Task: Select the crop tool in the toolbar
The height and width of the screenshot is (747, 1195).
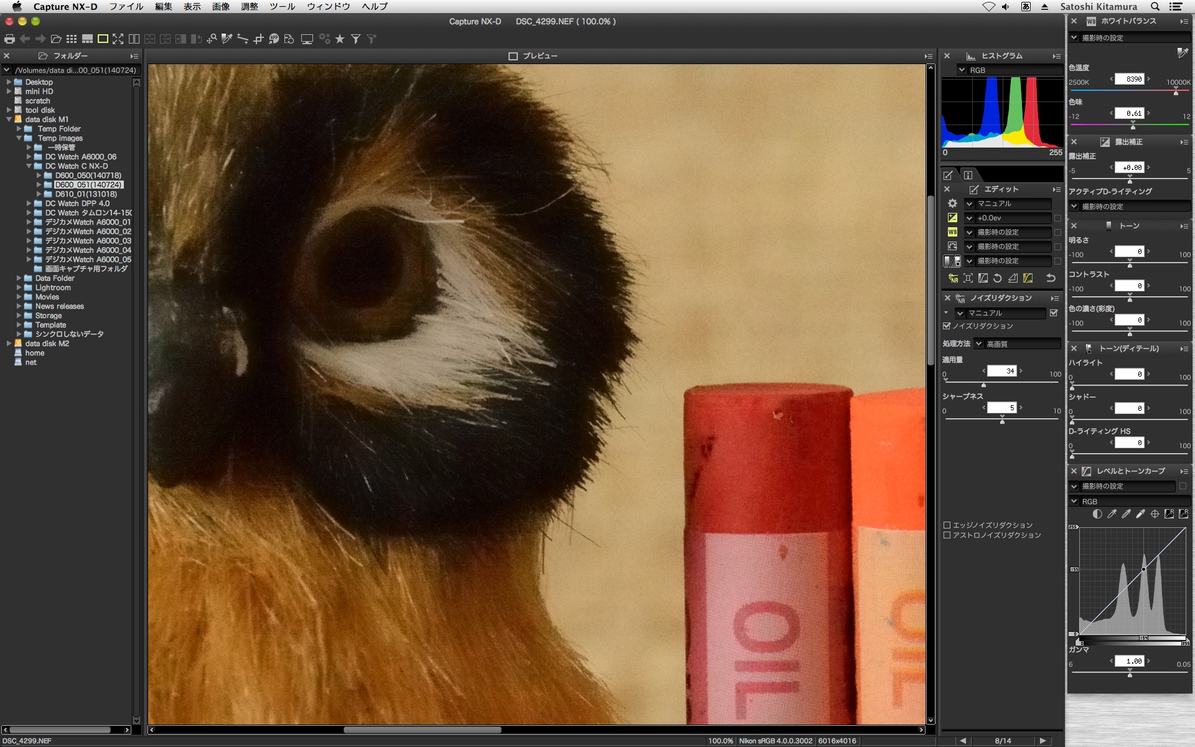Action: pyautogui.click(x=258, y=39)
